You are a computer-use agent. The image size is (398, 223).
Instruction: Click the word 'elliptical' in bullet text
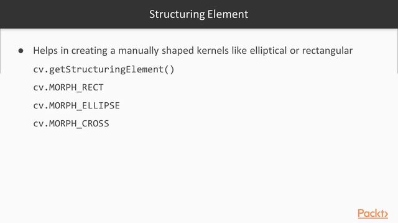point(268,51)
